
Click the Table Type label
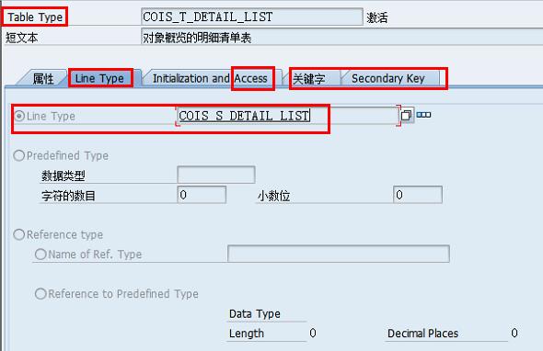tap(35, 17)
